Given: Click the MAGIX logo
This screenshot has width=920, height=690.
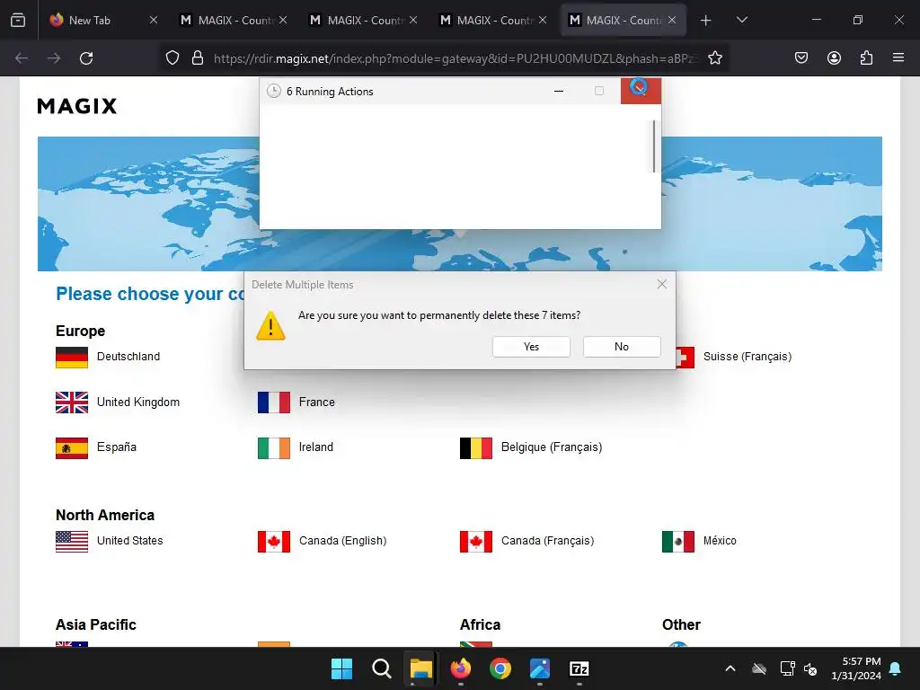Looking at the screenshot, I should (77, 106).
